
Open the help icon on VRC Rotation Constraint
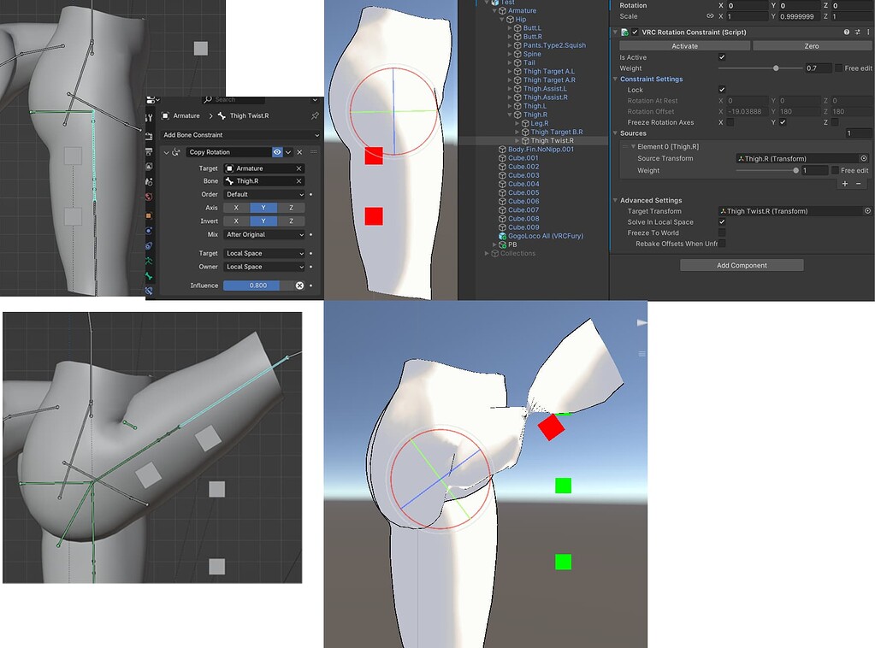(846, 32)
